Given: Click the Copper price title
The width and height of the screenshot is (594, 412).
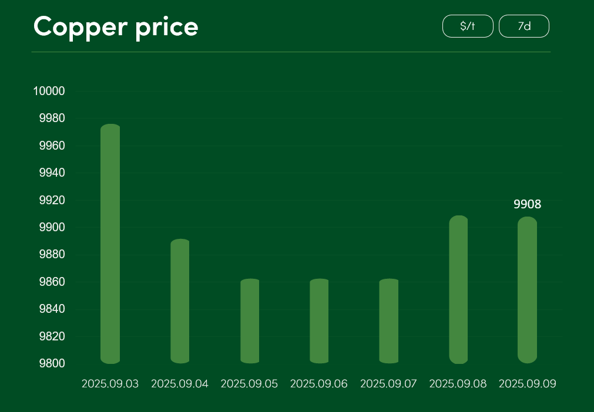Looking at the screenshot, I should 116,27.
